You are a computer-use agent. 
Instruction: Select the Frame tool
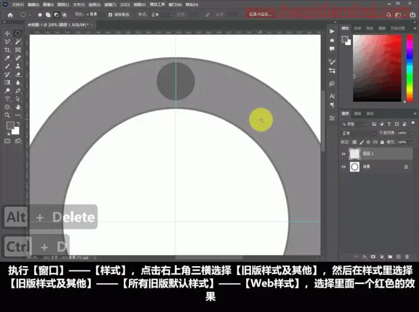coord(18,50)
